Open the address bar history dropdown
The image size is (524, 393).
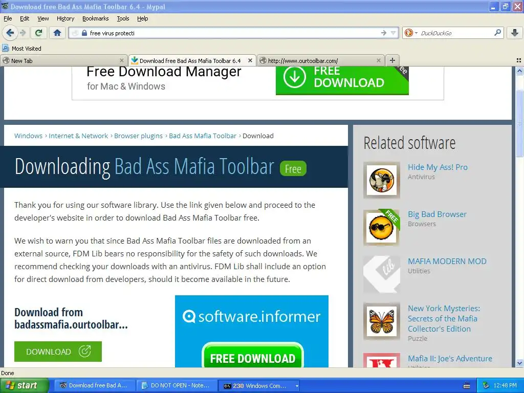[x=394, y=33]
